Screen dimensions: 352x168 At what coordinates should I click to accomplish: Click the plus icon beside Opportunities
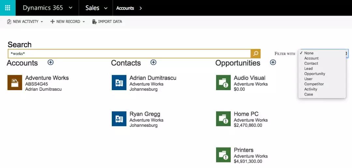(273, 62)
